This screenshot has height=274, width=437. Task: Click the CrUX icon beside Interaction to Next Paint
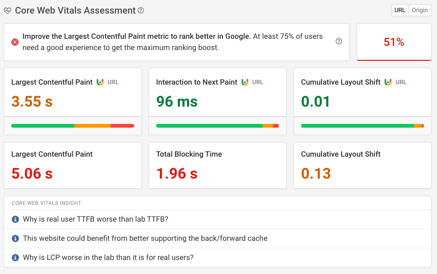pos(245,82)
